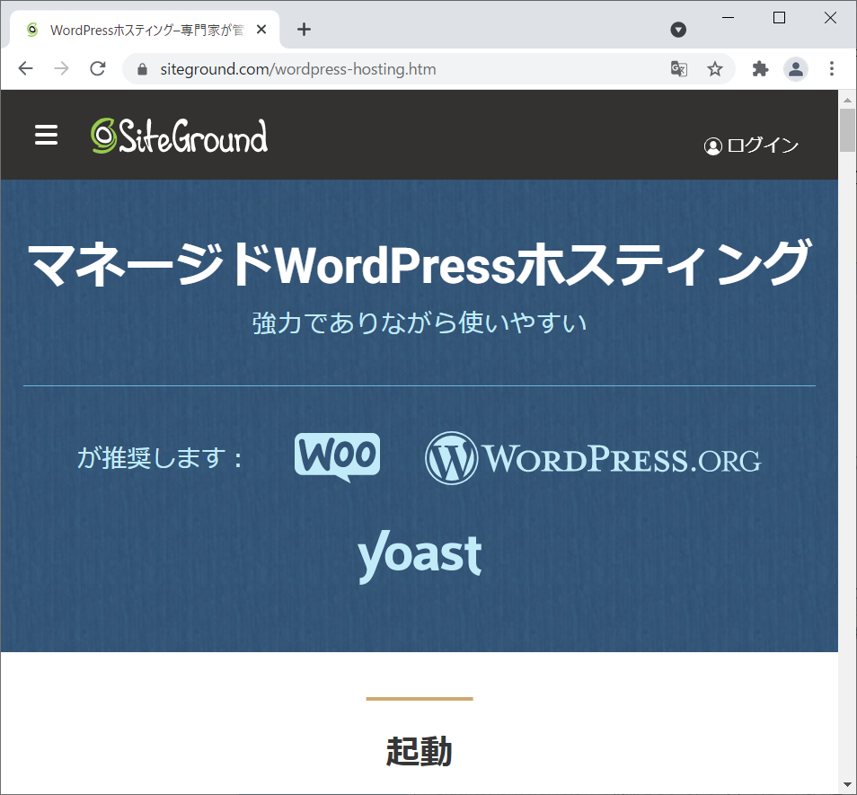Image resolution: width=857 pixels, height=795 pixels.
Task: Click the Google Translate icon in address bar
Action: [x=679, y=69]
